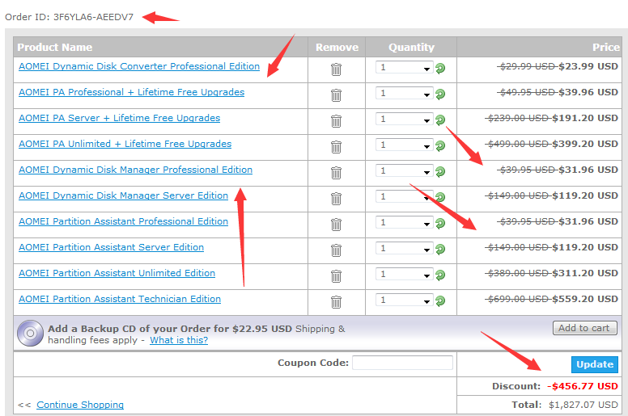628x416 pixels.
Task: Open quantity dropdown for Partition Assistant Server Edition
Action: coord(405,248)
